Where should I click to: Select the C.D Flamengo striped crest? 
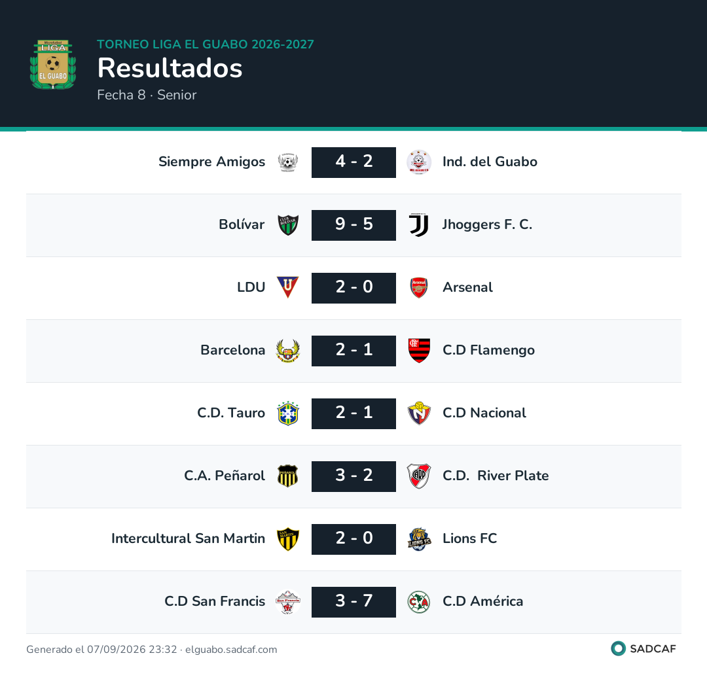[419, 351]
